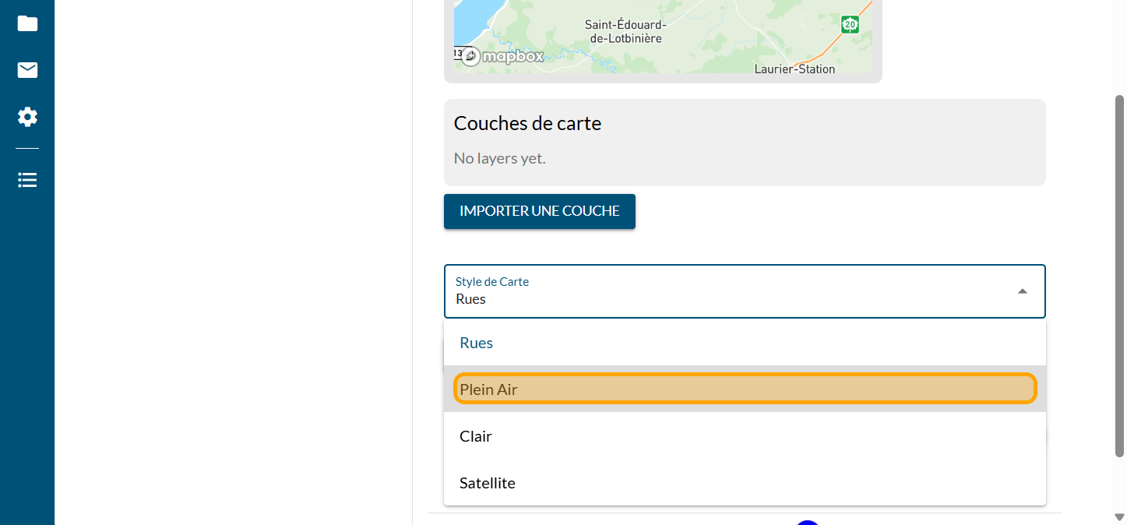Screen dimensions: 1127x525
Task: Click the mail envelope sidebar icon
Action: pyautogui.click(x=27, y=71)
